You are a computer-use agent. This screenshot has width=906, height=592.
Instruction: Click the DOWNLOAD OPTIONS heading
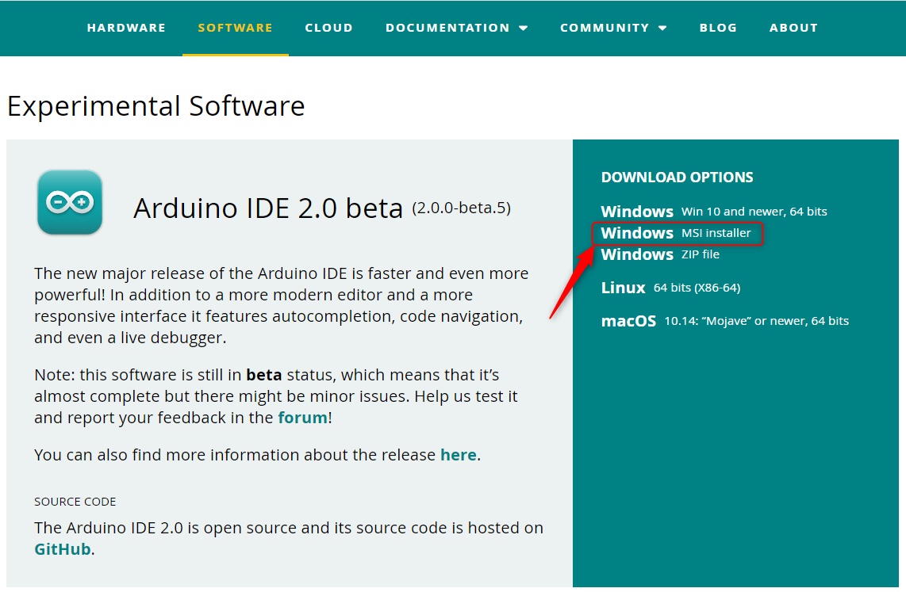pyautogui.click(x=677, y=178)
